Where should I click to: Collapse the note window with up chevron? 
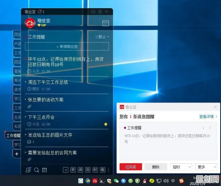[x=106, y=12]
